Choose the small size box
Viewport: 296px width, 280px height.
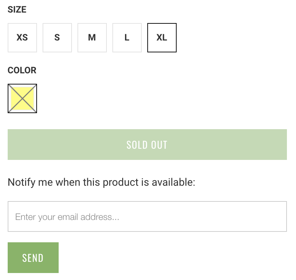pos(57,38)
